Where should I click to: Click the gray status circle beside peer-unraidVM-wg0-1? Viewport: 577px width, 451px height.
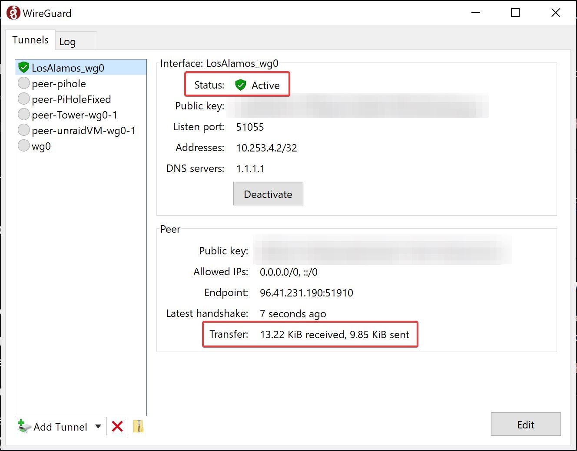pyautogui.click(x=24, y=130)
